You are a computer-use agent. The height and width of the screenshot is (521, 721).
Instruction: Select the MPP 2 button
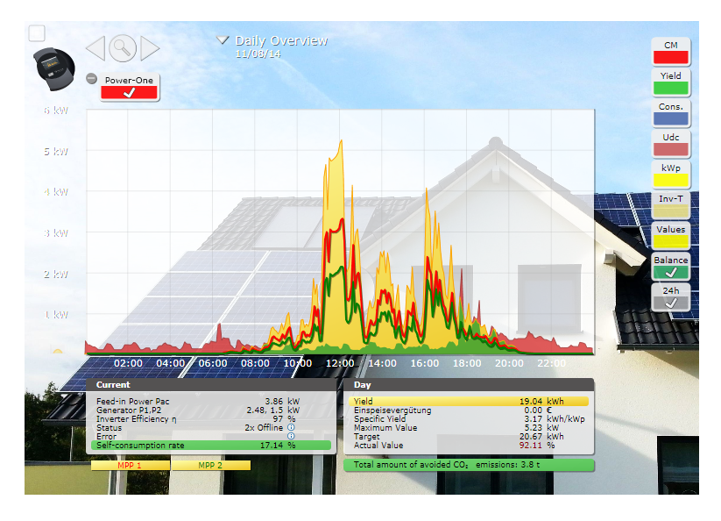pyautogui.click(x=211, y=466)
